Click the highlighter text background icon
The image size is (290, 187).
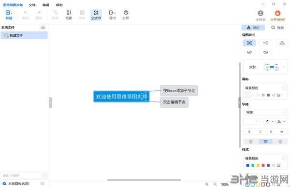click(x=267, y=121)
